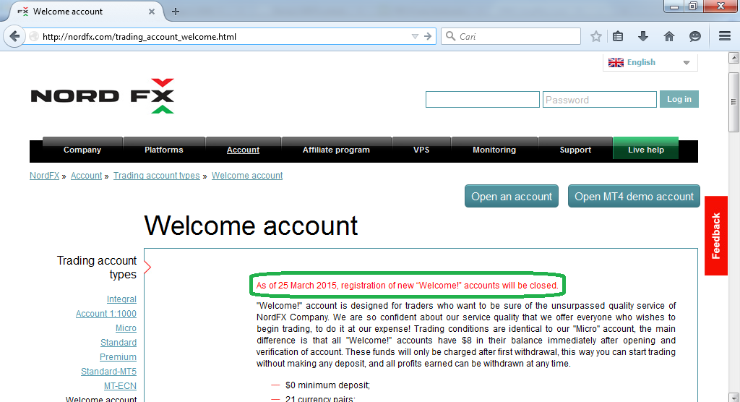Open the Affiliate program menu

[336, 150]
